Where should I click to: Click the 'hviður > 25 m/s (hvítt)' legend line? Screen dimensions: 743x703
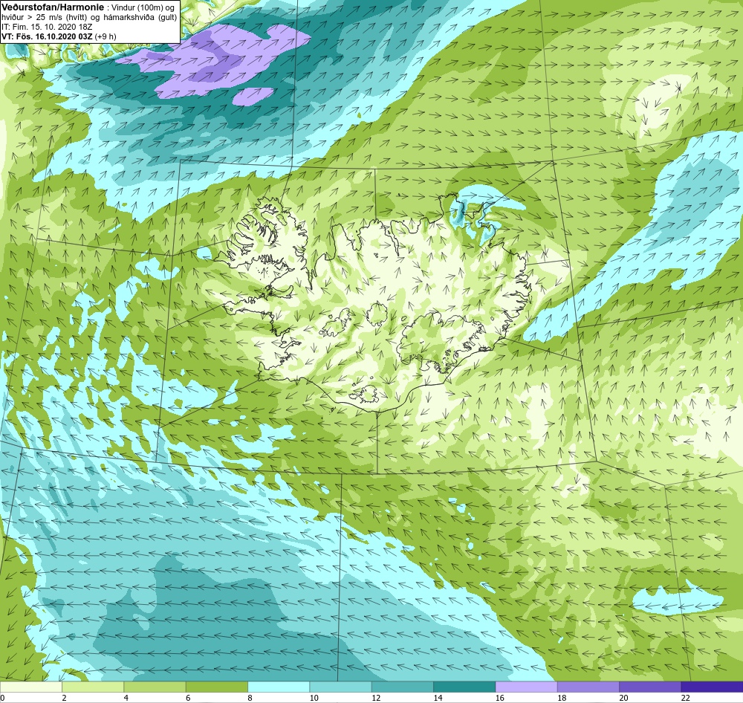click(45, 18)
